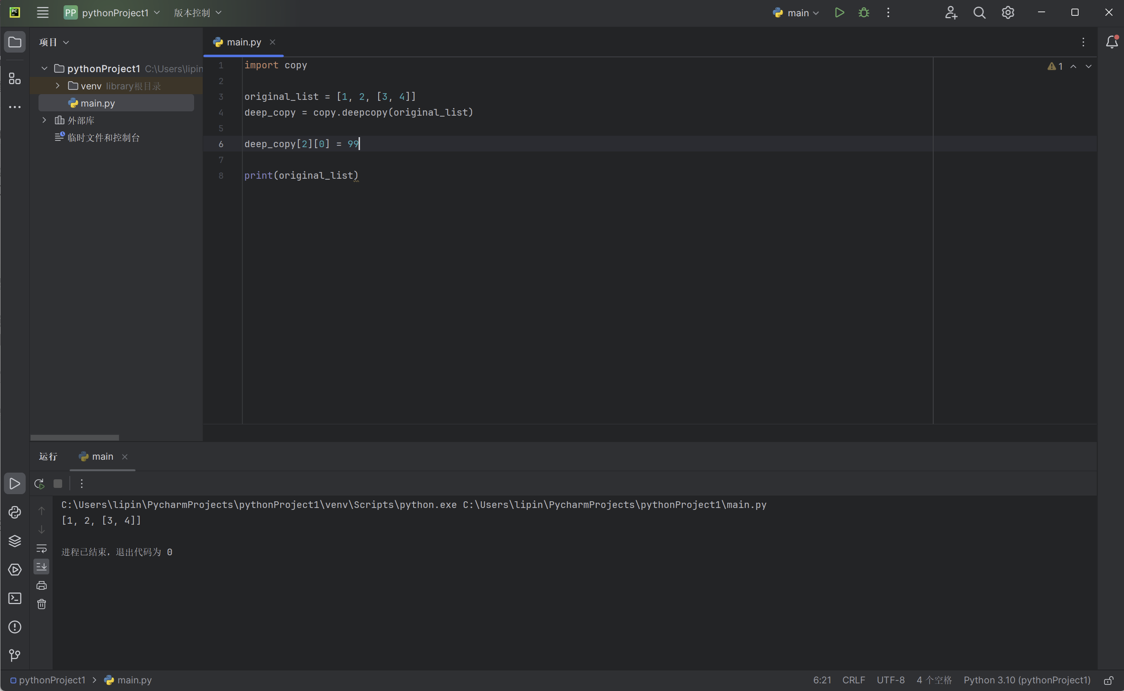Clear all console output with trash icon
The height and width of the screenshot is (691, 1124).
click(42, 604)
